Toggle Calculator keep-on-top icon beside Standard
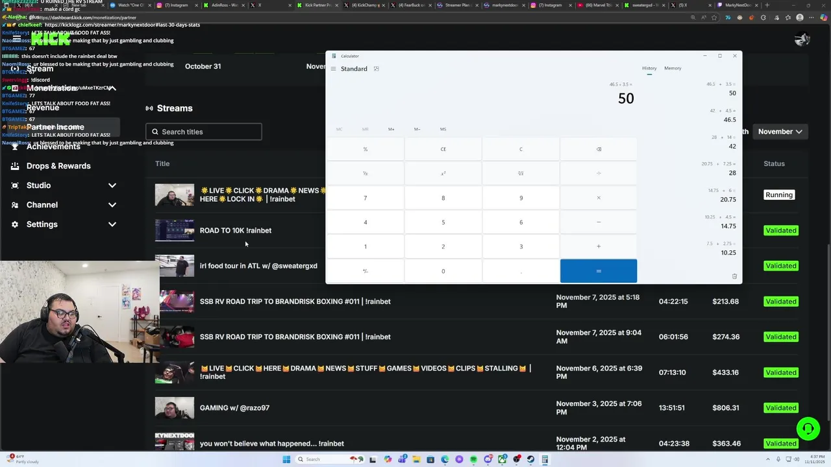 point(377,69)
